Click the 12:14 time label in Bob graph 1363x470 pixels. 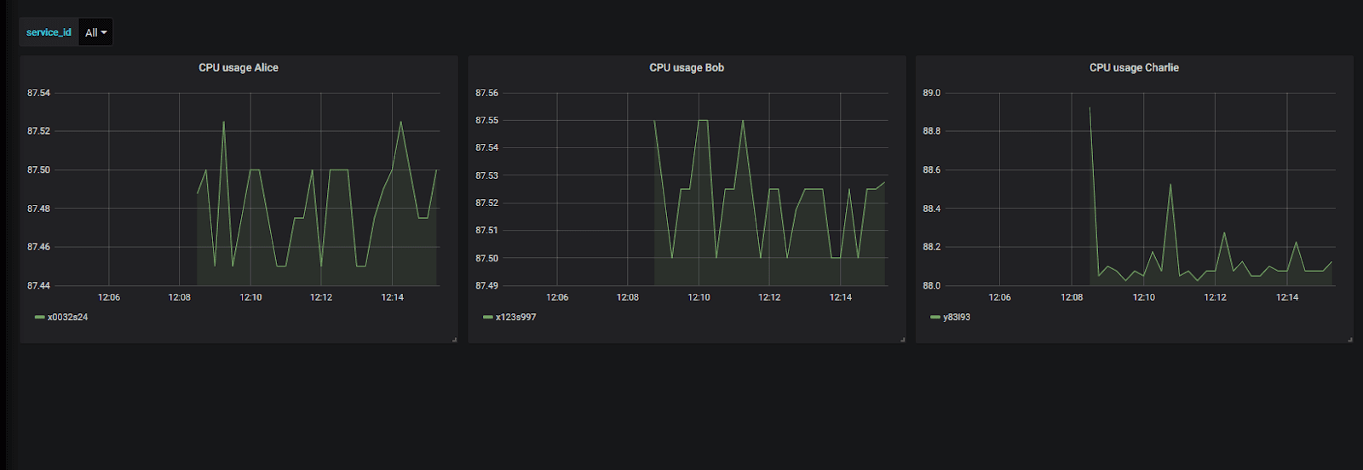[841, 297]
